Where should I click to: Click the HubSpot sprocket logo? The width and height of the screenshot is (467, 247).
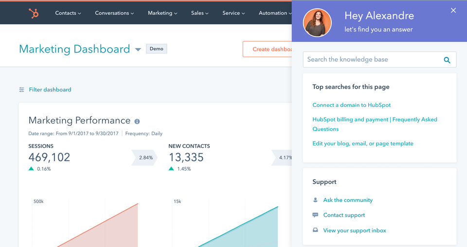34,13
